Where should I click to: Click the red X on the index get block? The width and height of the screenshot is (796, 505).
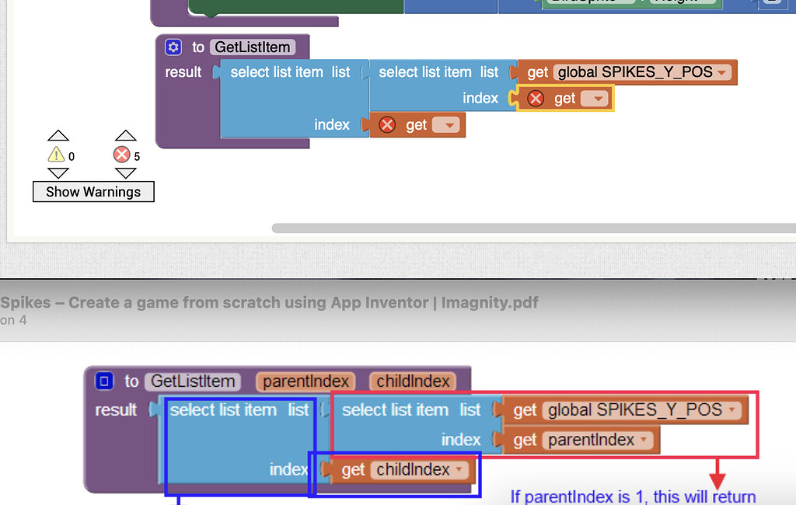pos(386,124)
